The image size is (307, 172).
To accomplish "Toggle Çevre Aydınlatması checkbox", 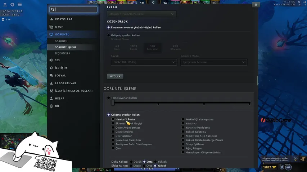I will (113, 128).
